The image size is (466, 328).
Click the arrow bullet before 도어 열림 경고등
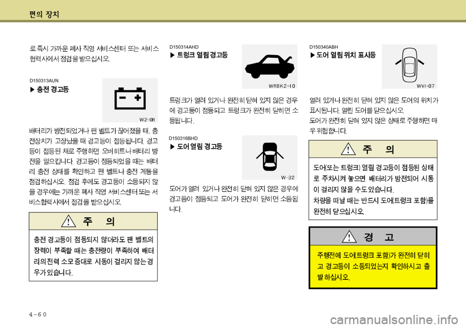pos(172,147)
